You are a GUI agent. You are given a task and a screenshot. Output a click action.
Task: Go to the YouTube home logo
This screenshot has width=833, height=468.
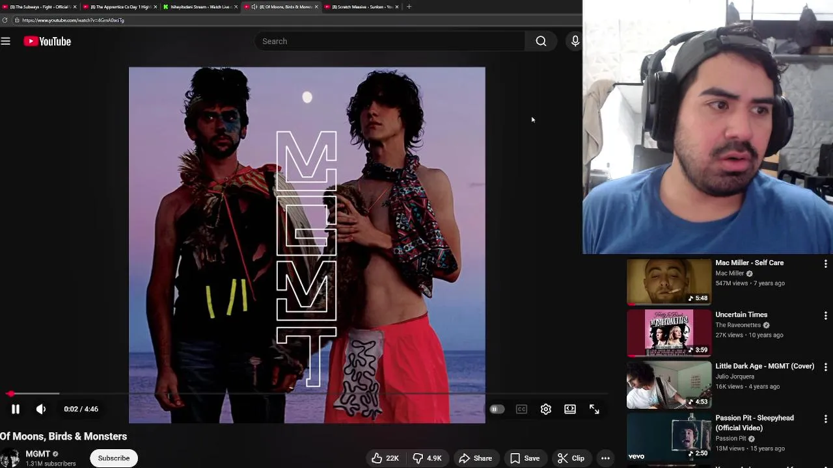click(48, 42)
